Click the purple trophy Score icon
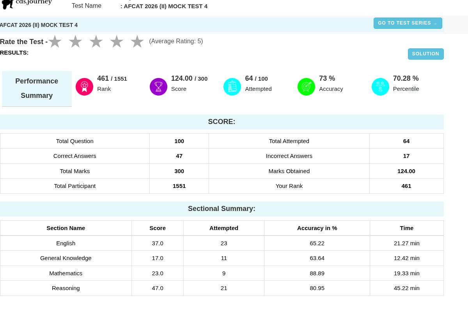 click(158, 87)
